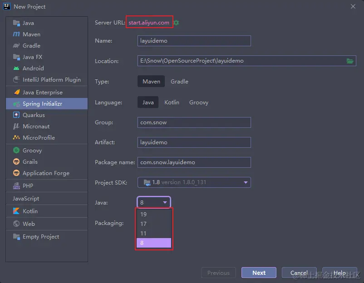Image resolution: width=364 pixels, height=283 pixels.
Task: Click the Next button
Action: tap(259, 273)
